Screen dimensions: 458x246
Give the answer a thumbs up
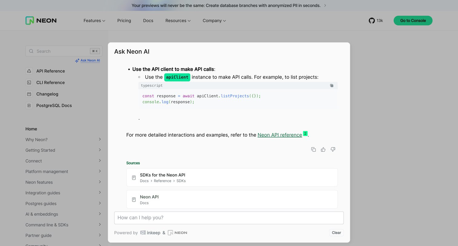point(323,149)
